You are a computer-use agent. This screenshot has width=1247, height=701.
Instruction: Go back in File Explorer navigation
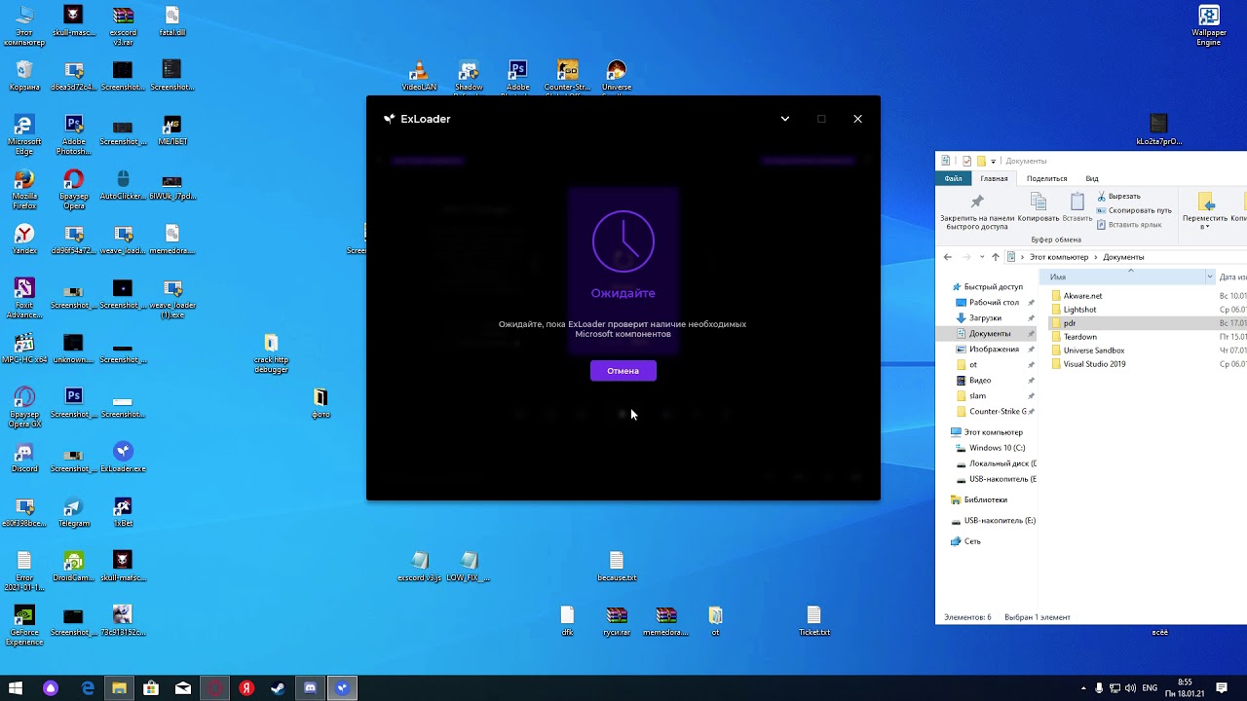pos(947,257)
